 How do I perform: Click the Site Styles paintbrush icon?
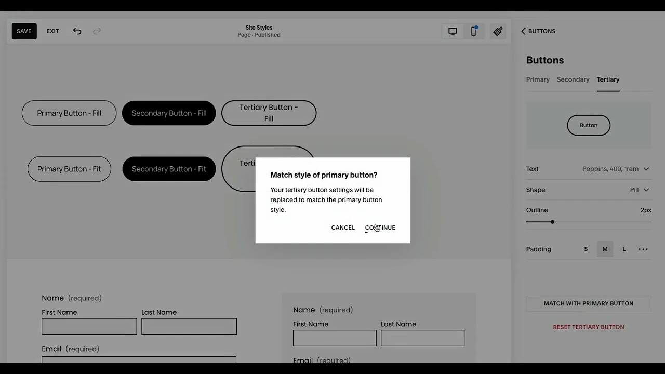coord(498,31)
